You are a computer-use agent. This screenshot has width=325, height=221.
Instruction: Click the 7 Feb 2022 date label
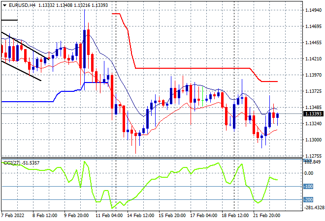pyautogui.click(x=13, y=216)
